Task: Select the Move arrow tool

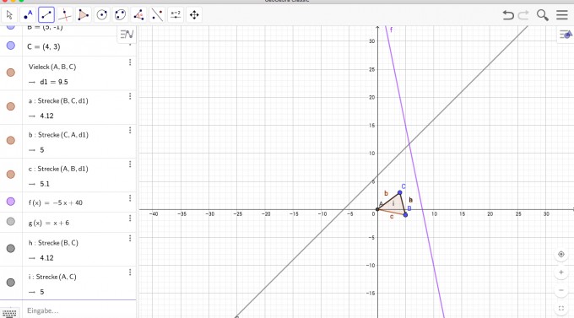Action: point(9,15)
